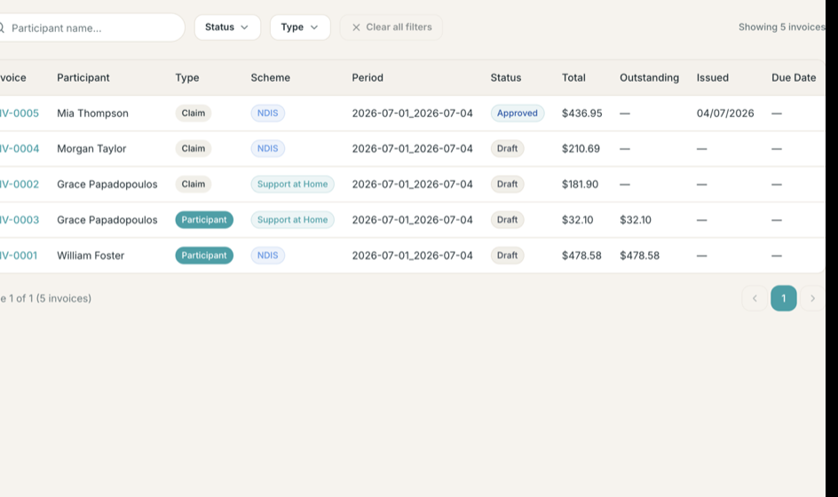Sort by the Status column header

point(506,77)
